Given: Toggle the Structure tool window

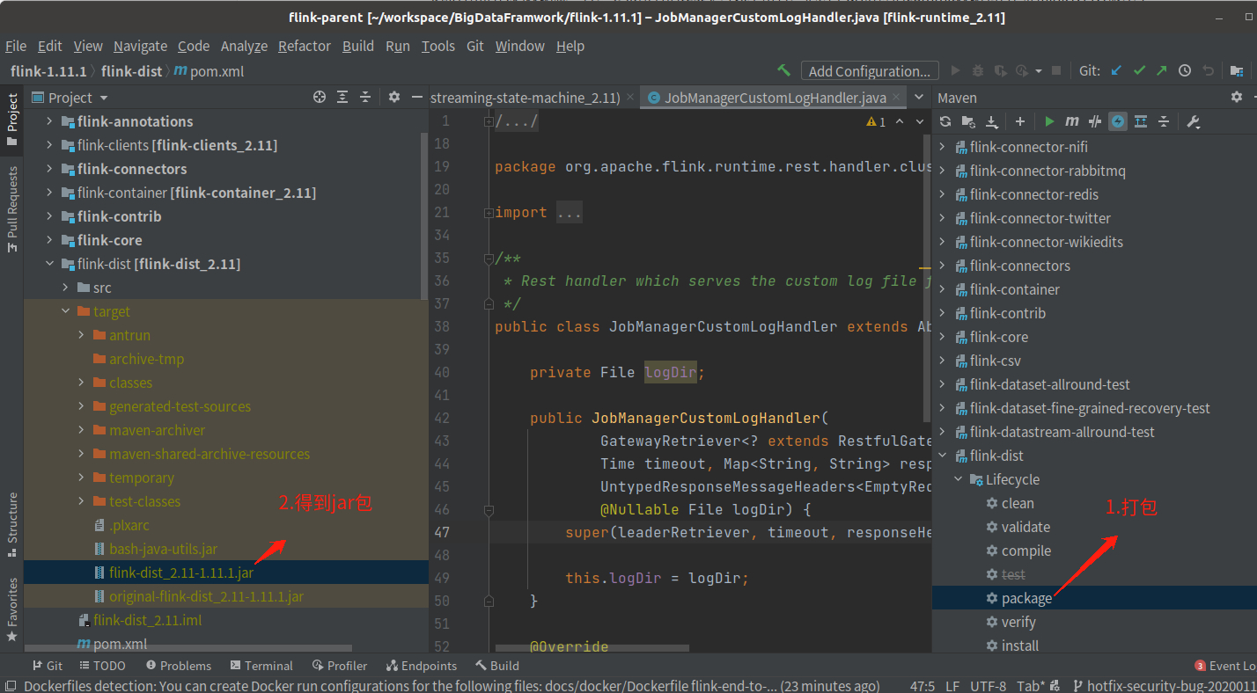Looking at the screenshot, I should point(12,524).
